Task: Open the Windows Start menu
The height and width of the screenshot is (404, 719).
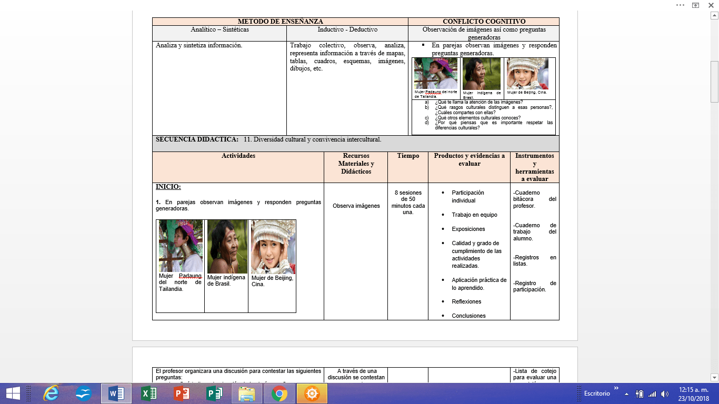Action: [13, 393]
